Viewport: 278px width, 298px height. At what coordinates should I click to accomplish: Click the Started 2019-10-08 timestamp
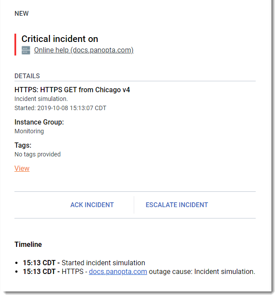pyautogui.click(x=60, y=108)
